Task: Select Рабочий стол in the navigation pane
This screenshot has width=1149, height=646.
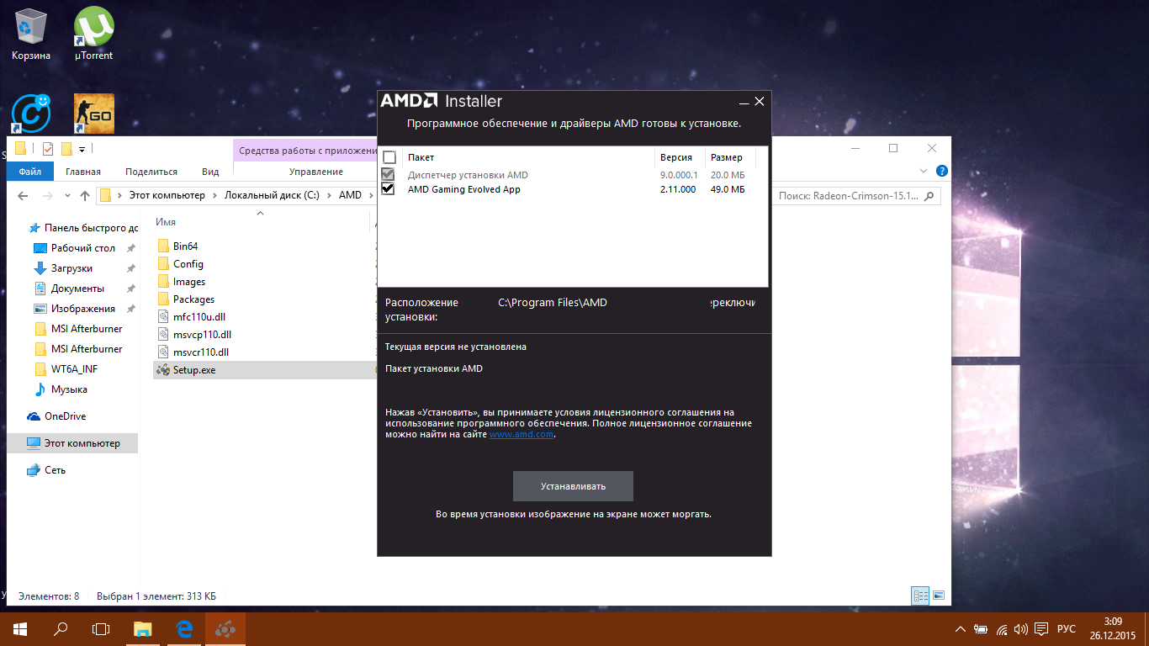Action: [82, 248]
